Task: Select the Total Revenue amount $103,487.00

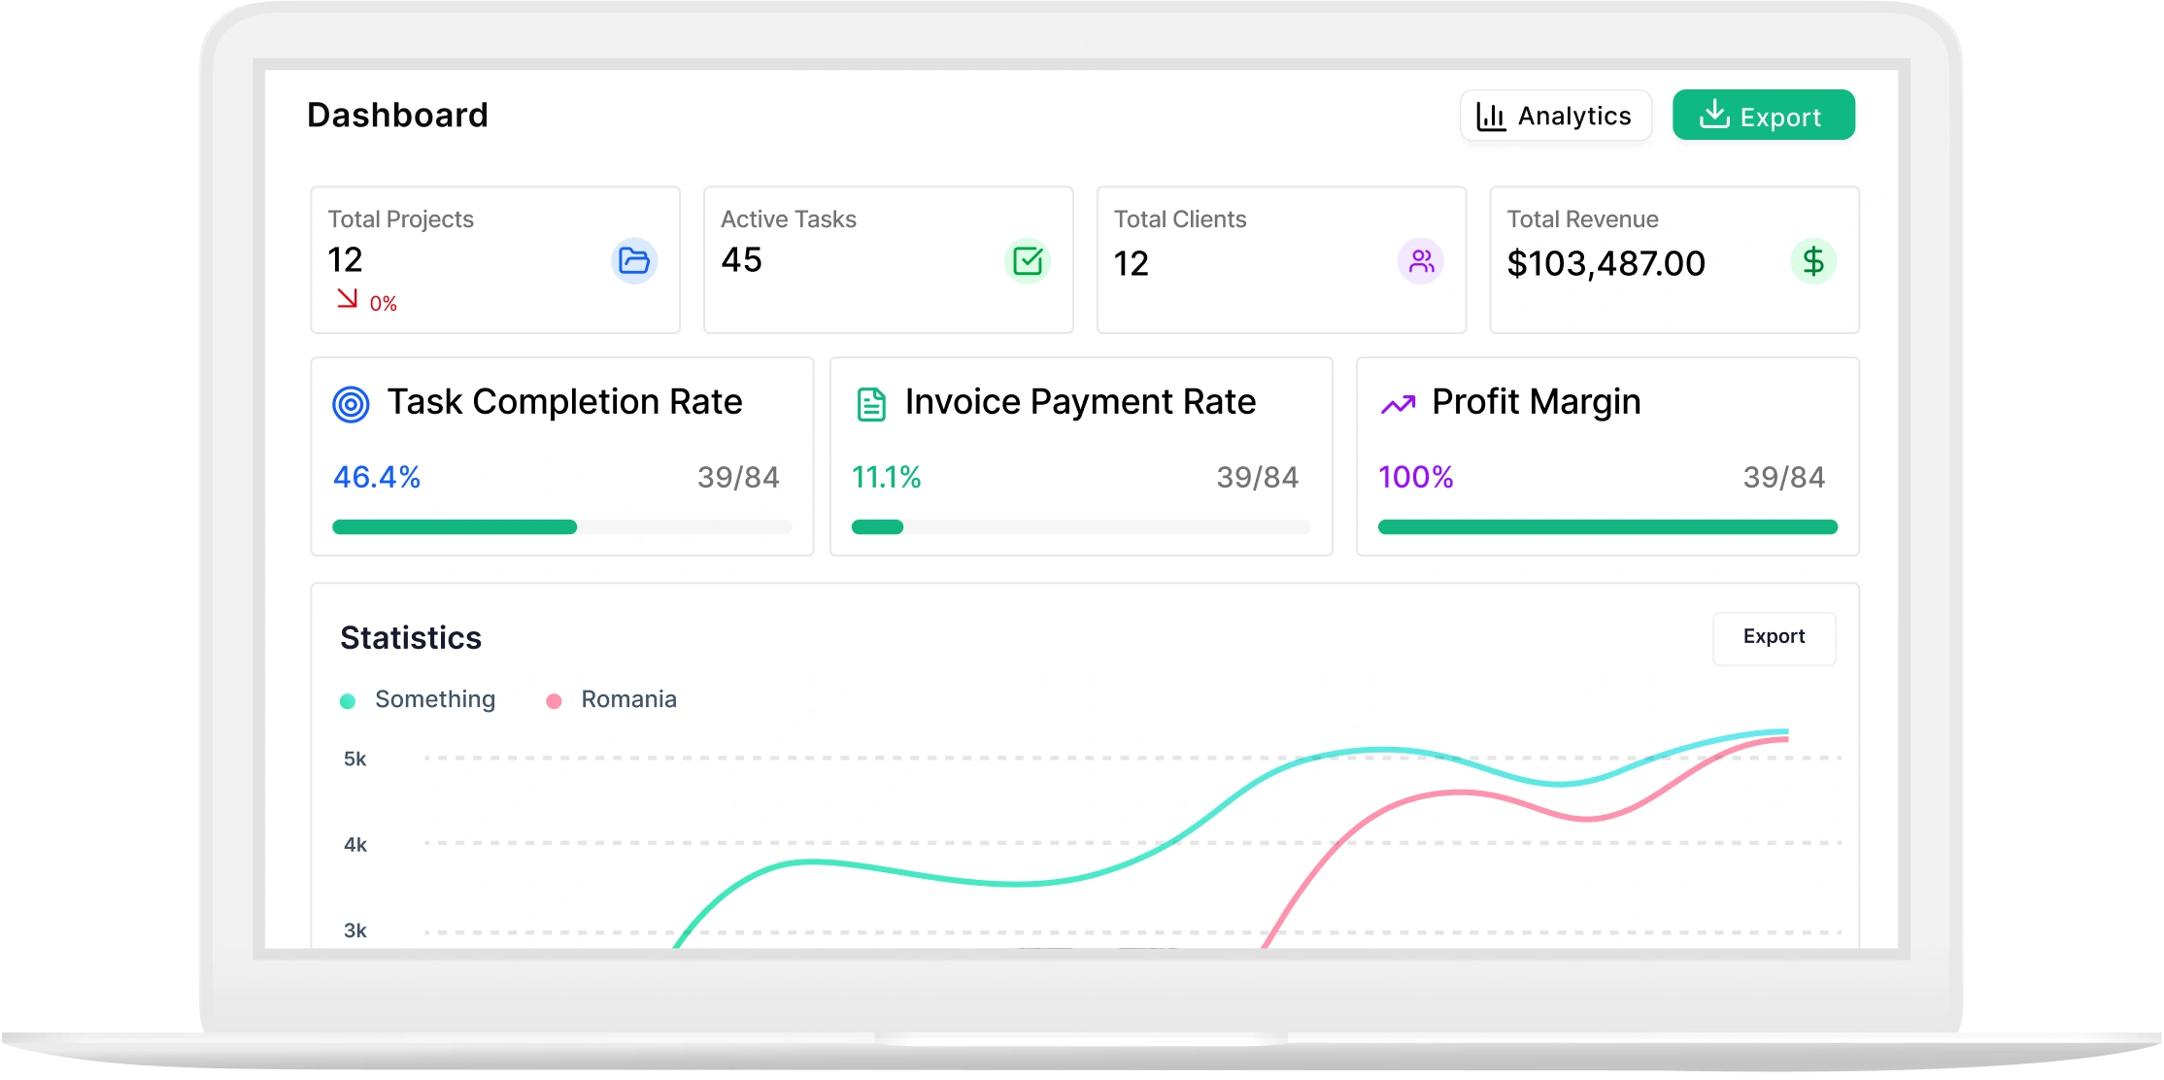Action: click(x=1606, y=263)
